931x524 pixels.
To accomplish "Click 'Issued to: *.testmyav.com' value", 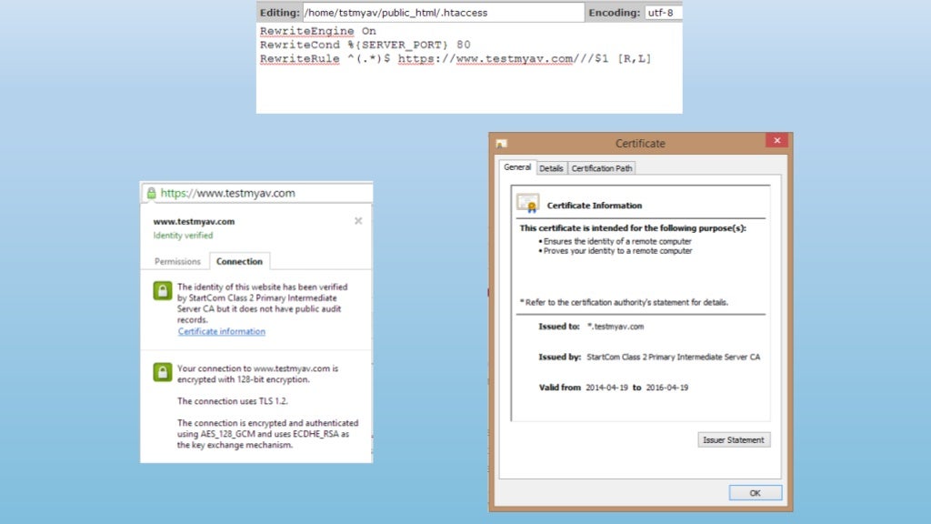I will (x=616, y=327).
